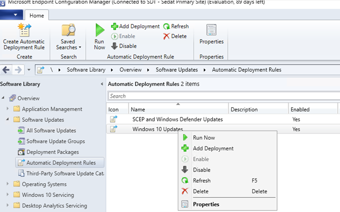Select the Home ribbon tab
Image resolution: width=340 pixels, height=212 pixels.
tap(36, 16)
